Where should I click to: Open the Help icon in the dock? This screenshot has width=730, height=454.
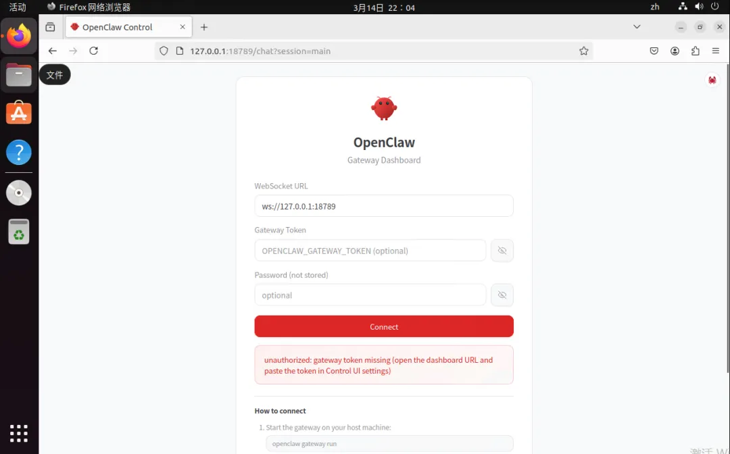[x=19, y=152]
